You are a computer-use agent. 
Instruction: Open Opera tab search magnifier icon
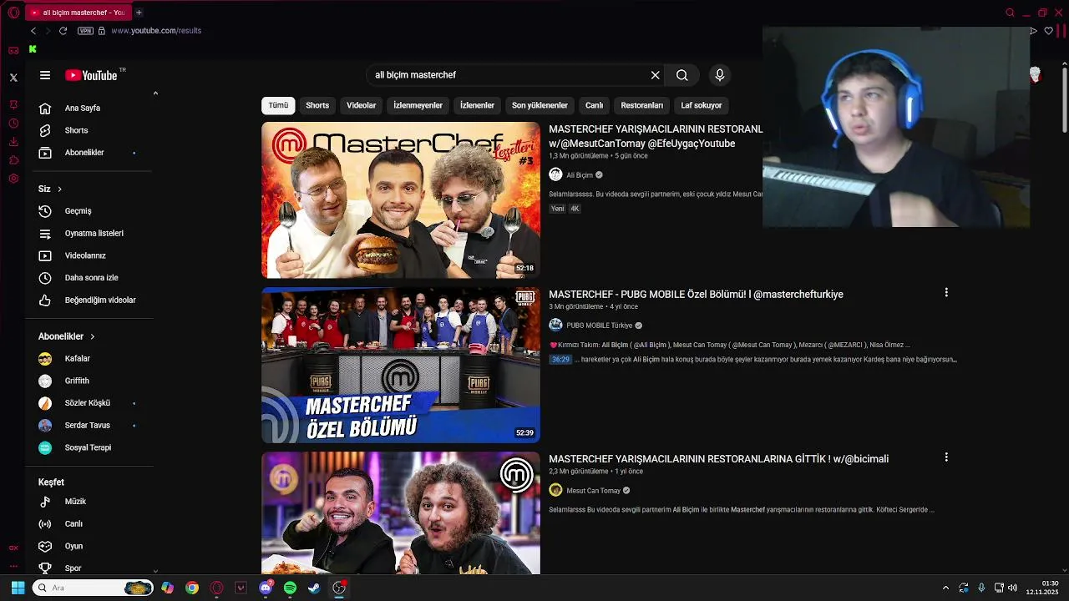coord(1010,13)
